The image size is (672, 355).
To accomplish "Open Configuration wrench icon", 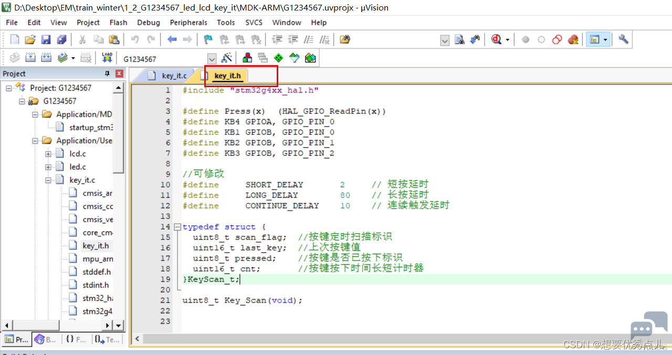I will tap(623, 40).
